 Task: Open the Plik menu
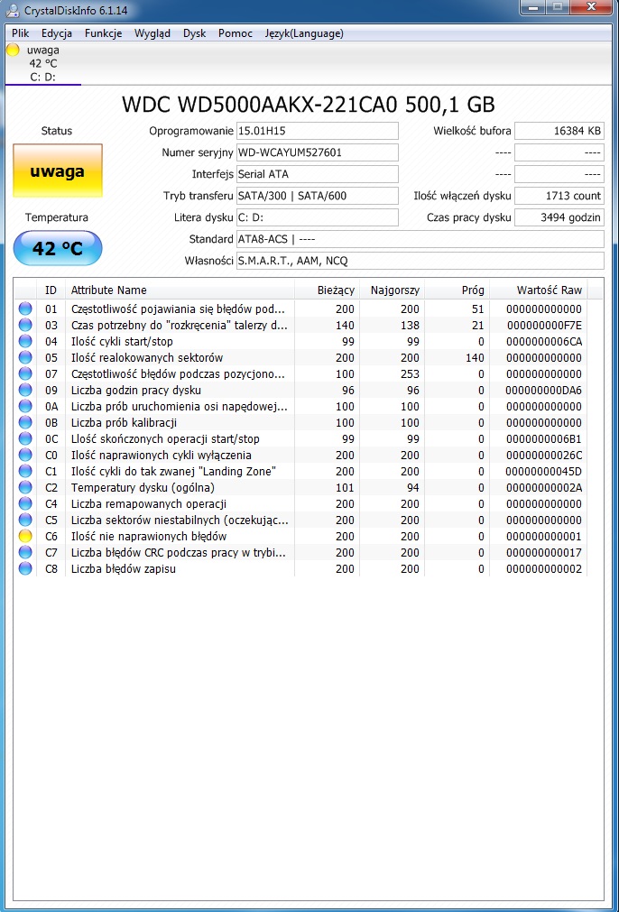(x=21, y=33)
